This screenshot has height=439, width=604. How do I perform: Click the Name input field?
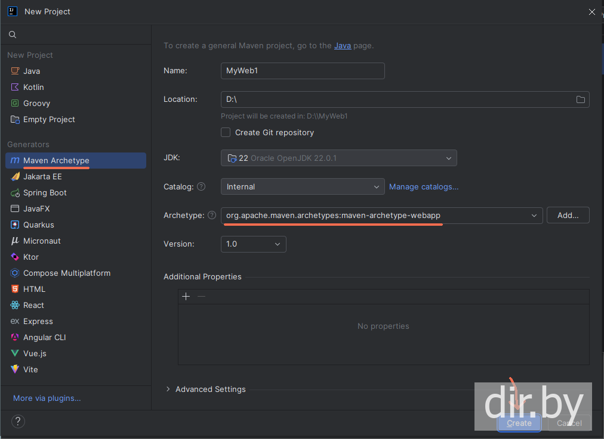point(303,71)
